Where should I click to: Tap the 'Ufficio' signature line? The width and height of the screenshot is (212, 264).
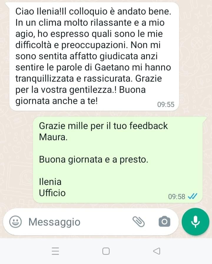click(x=52, y=193)
